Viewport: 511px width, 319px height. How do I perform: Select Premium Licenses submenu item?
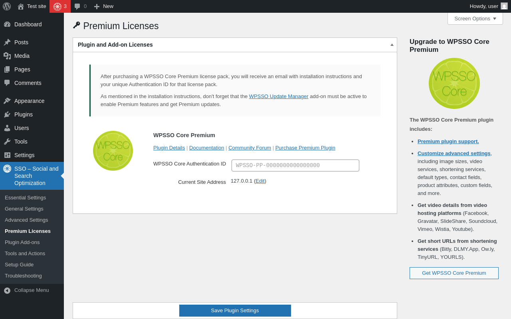(28, 231)
